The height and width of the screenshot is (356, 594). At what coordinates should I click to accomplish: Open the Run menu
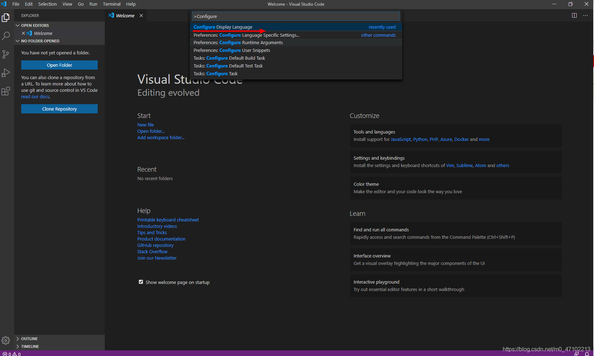pyautogui.click(x=93, y=4)
